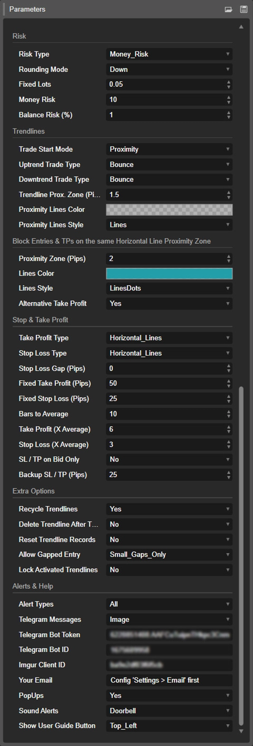Click the scroll down arrow at bottom of the panel
Viewport: 253px width, 746px height.
tap(241, 731)
